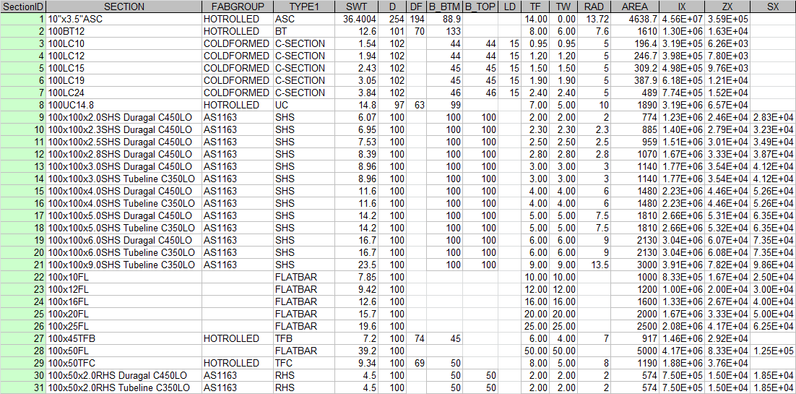Select 100x100x6.0SHS Duragal C450LO cell
Viewport: 796px width, 394px height.
tap(124, 240)
